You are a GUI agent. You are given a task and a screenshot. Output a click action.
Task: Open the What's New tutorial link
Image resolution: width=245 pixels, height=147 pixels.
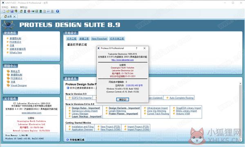click(x=16, y=52)
